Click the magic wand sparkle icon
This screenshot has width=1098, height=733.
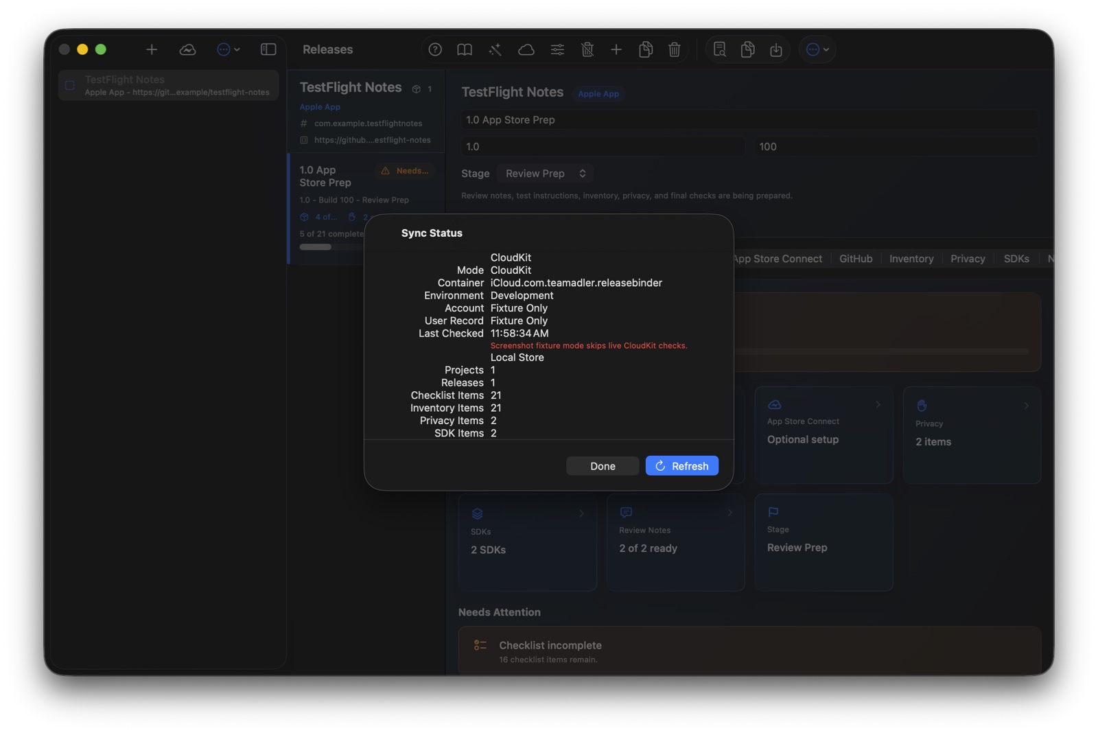495,49
